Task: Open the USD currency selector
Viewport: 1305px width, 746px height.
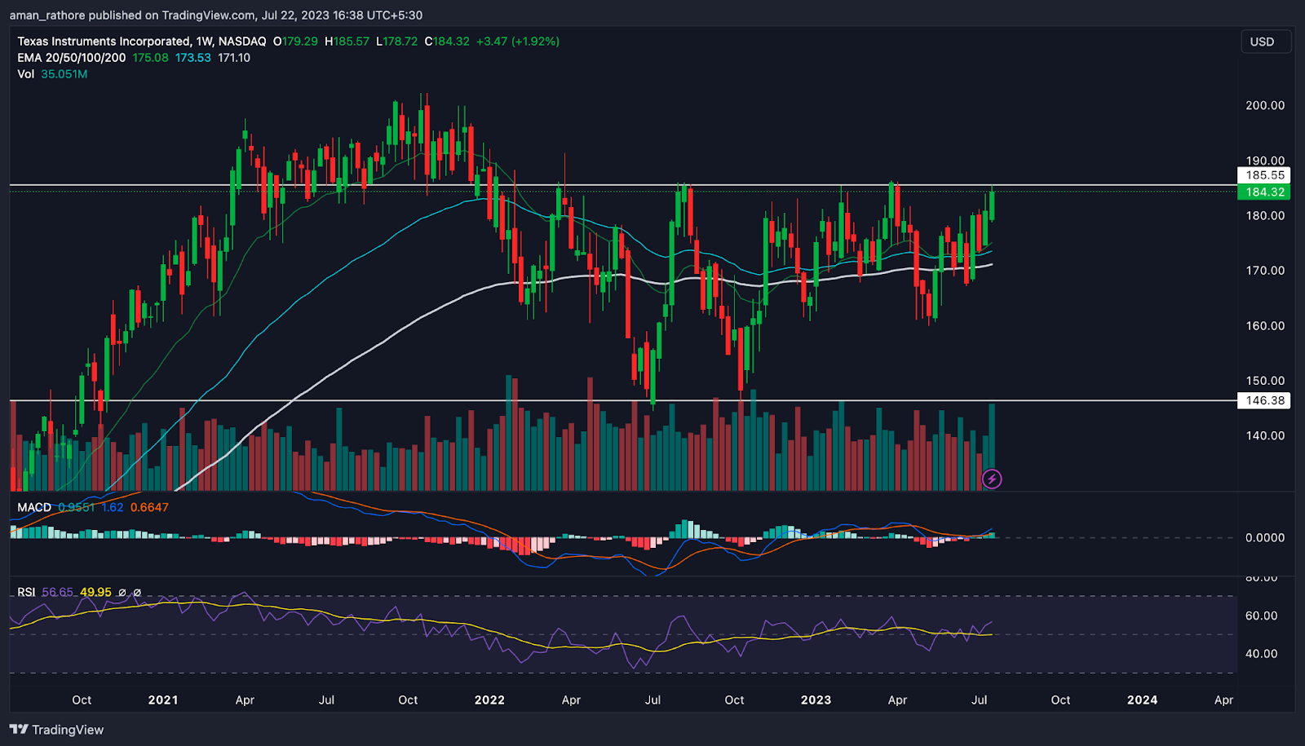Action: click(1265, 42)
